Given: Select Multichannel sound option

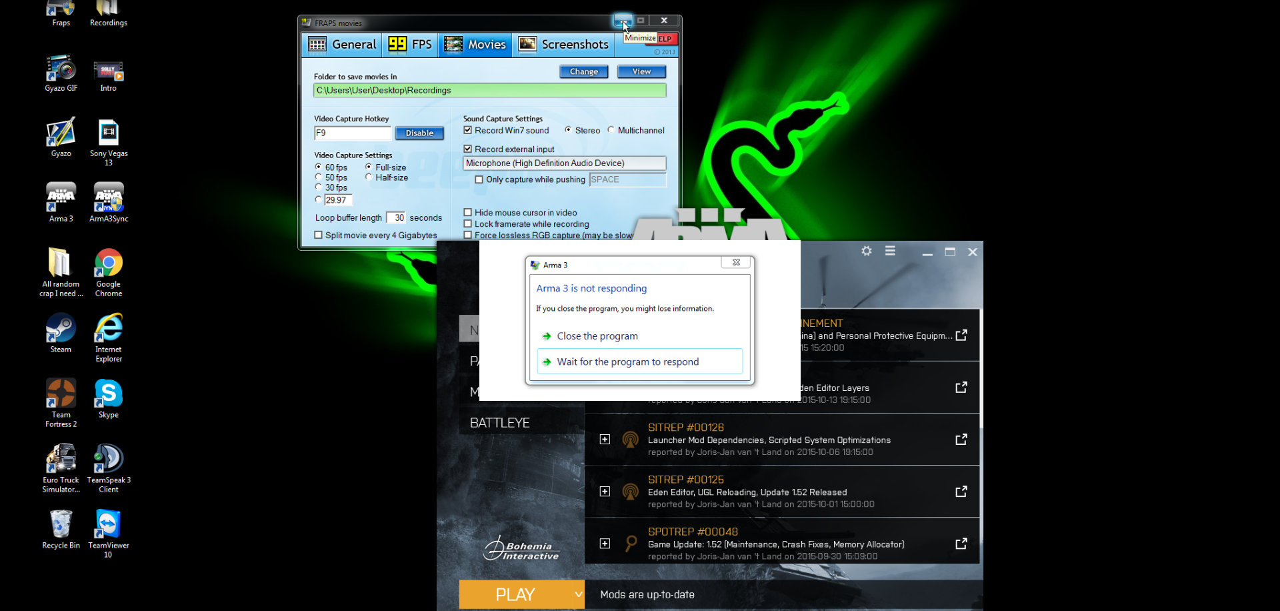Looking at the screenshot, I should (611, 130).
